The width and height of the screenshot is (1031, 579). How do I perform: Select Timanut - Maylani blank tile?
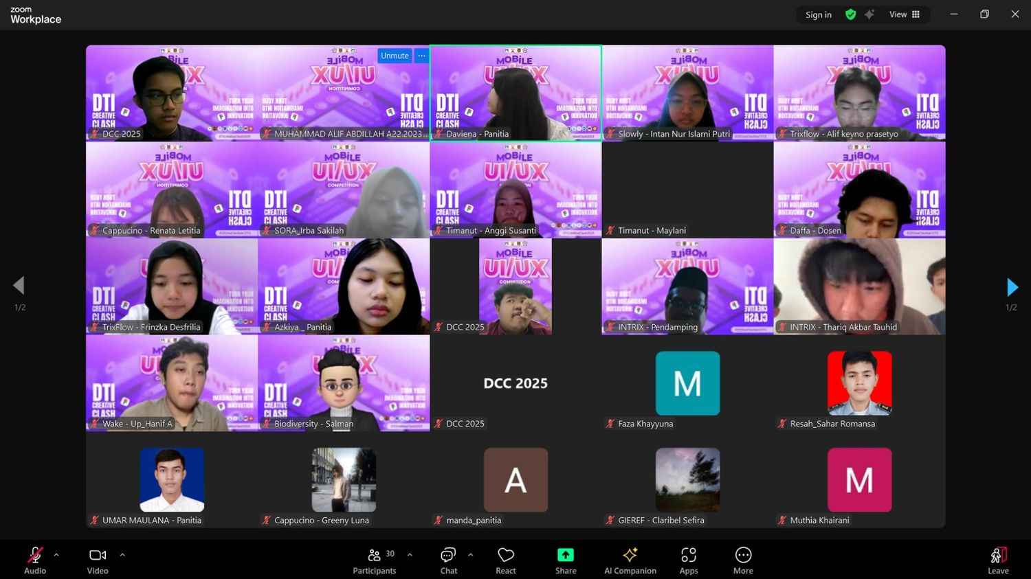(687, 190)
